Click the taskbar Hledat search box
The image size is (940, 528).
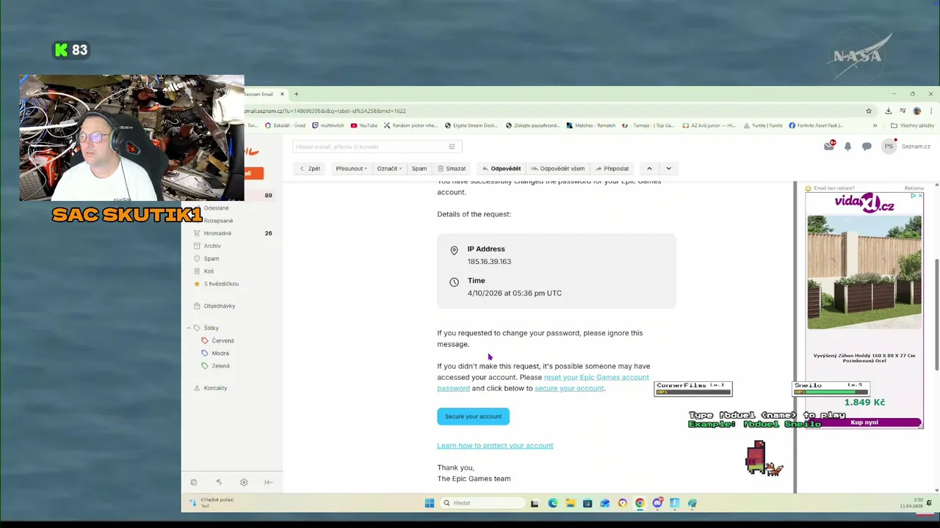coord(483,503)
